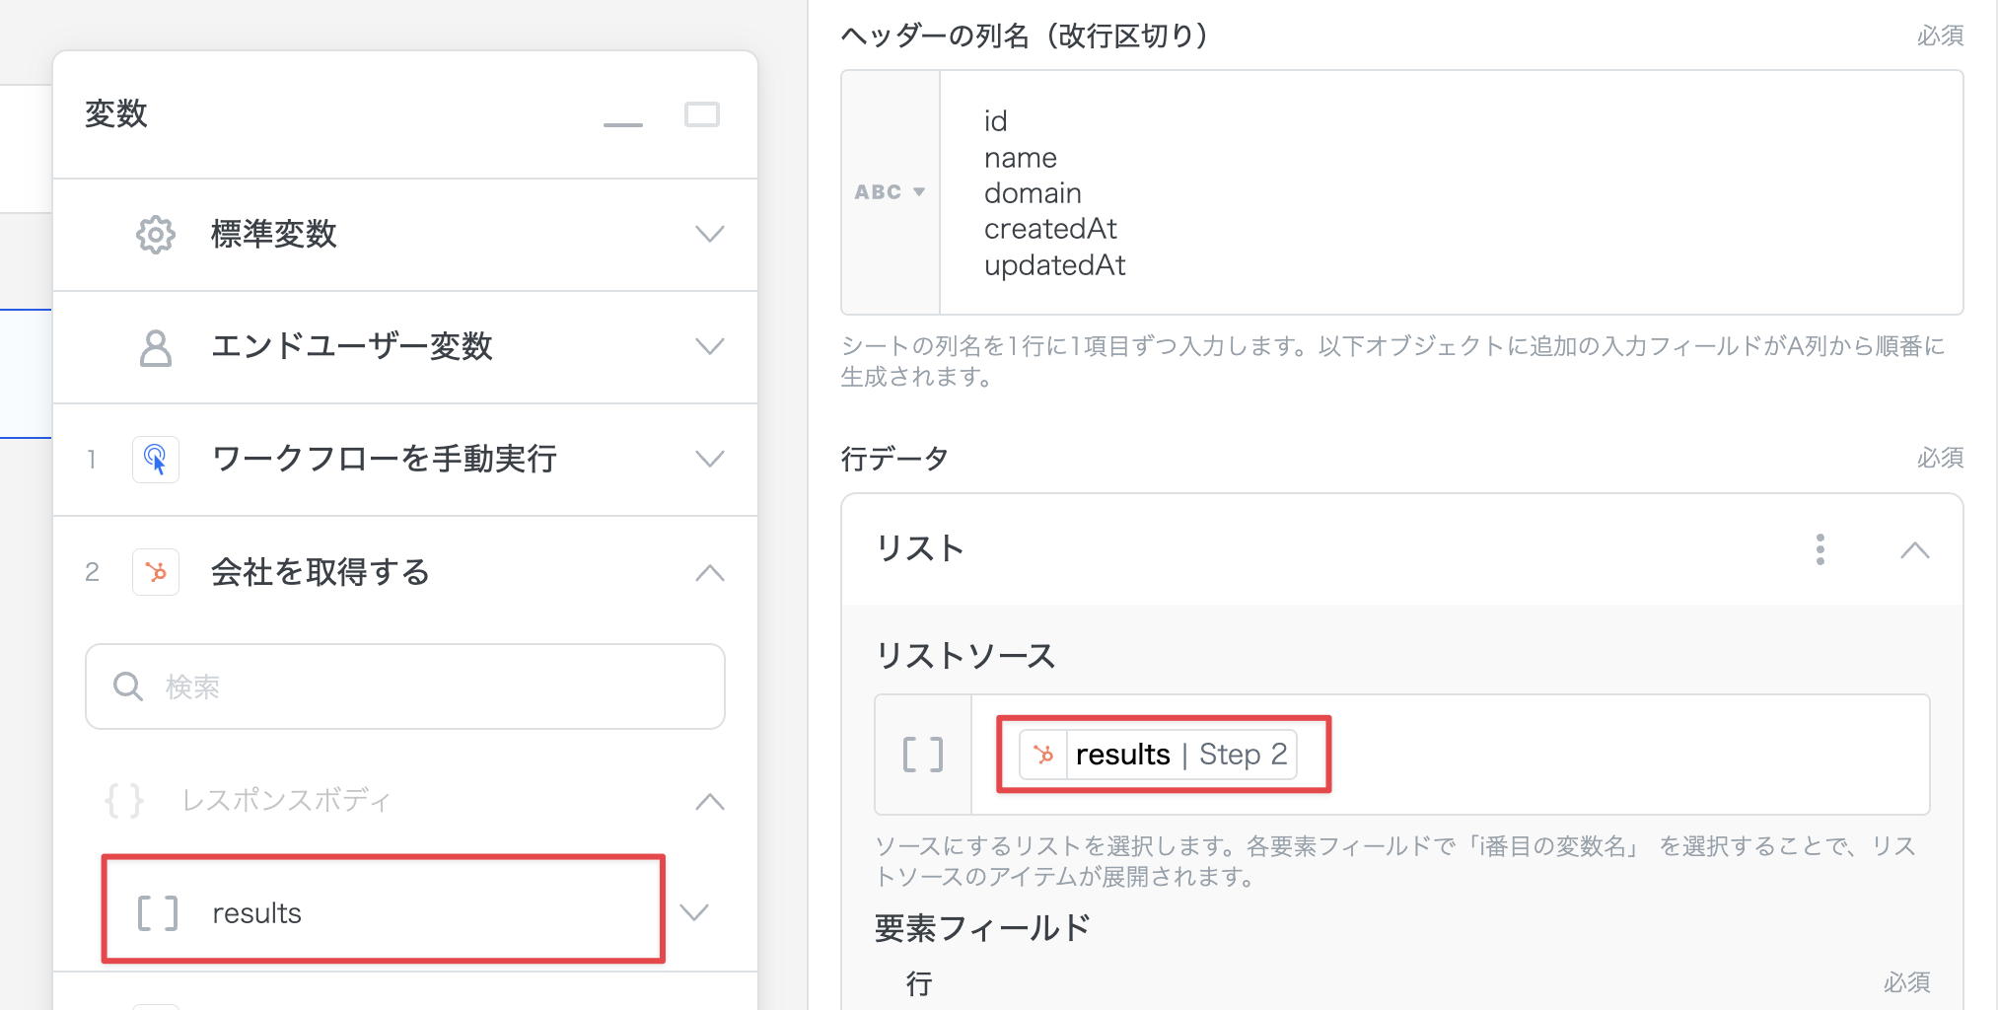Click the curly braces icon by レスポンスボディ
The image size is (1998, 1010).
[x=124, y=800]
